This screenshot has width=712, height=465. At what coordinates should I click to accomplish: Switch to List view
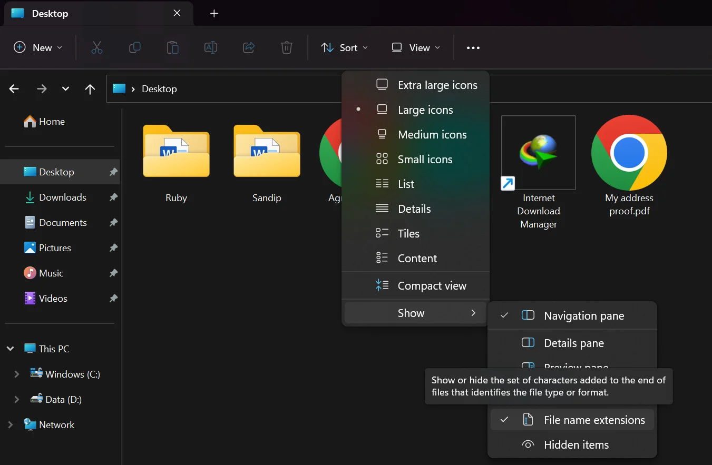416,184
